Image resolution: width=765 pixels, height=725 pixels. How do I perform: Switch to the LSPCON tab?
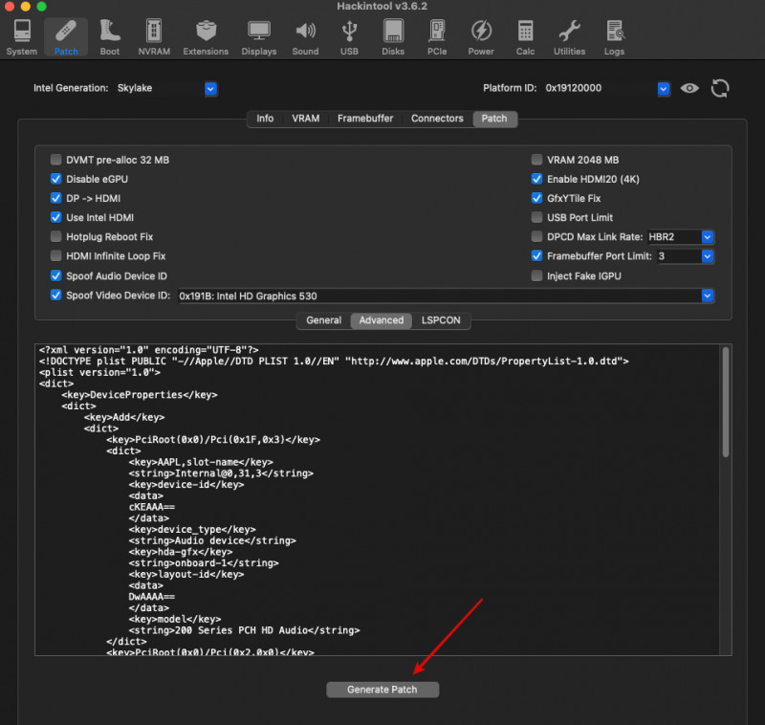(442, 320)
